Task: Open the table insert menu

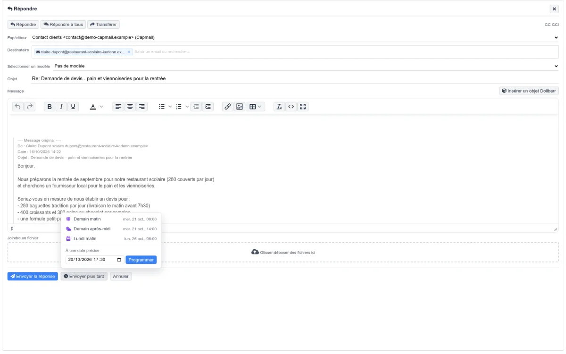Action: click(x=256, y=107)
